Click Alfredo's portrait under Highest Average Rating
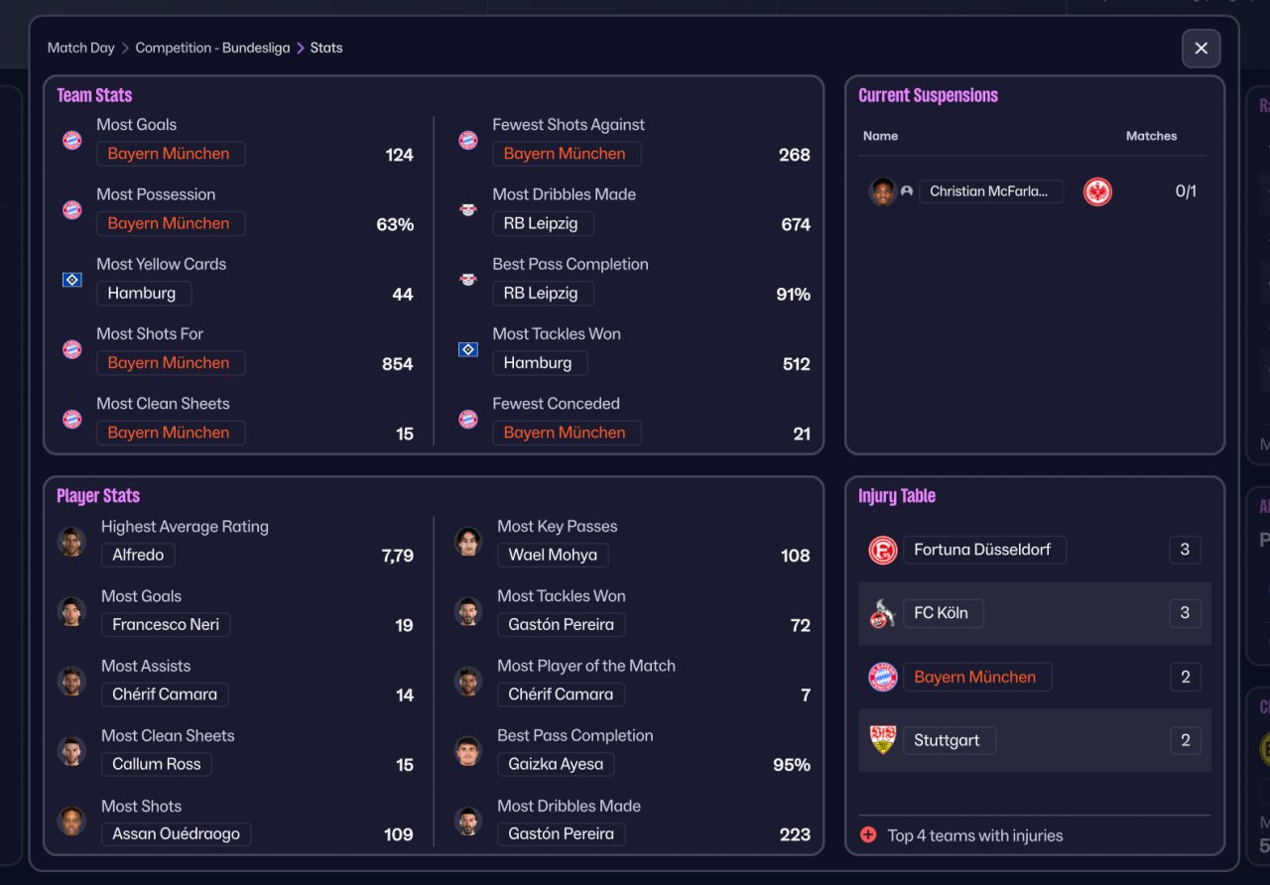 [x=71, y=542]
